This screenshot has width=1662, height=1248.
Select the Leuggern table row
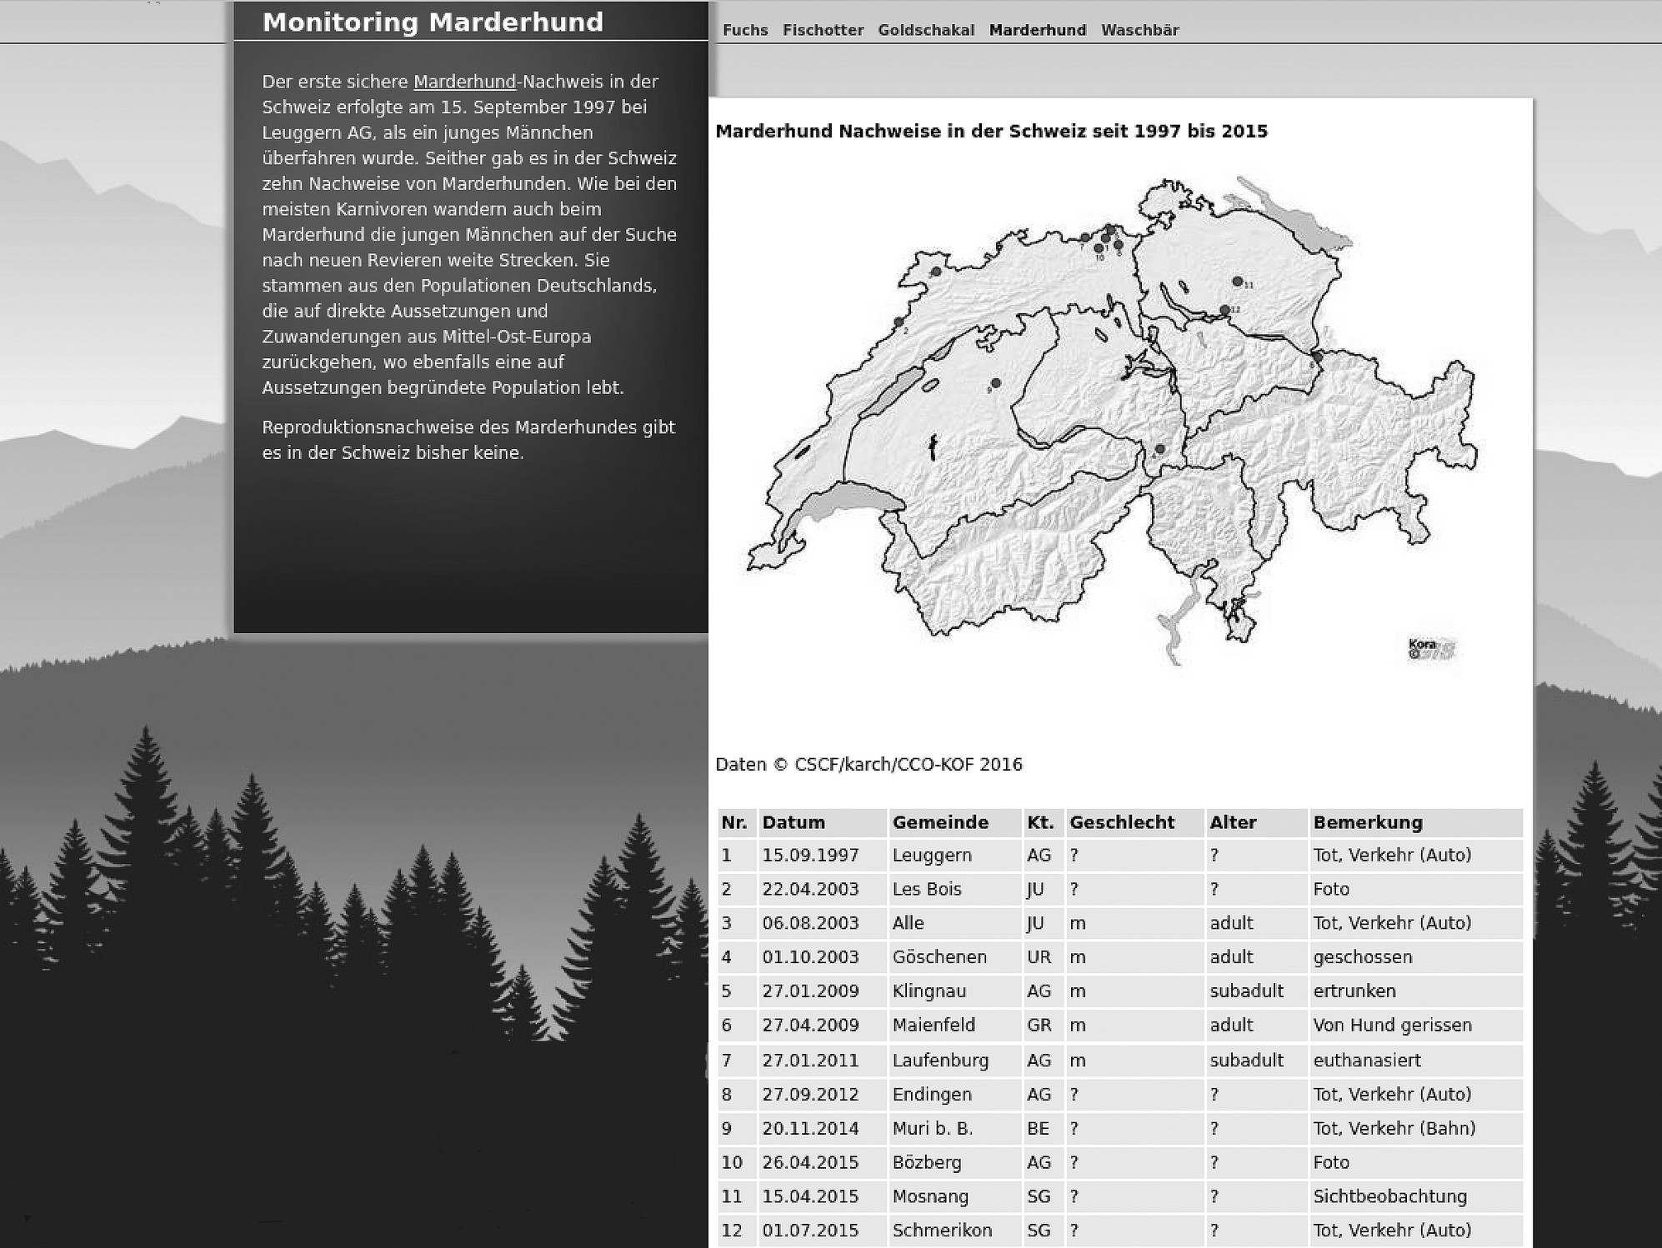(931, 855)
